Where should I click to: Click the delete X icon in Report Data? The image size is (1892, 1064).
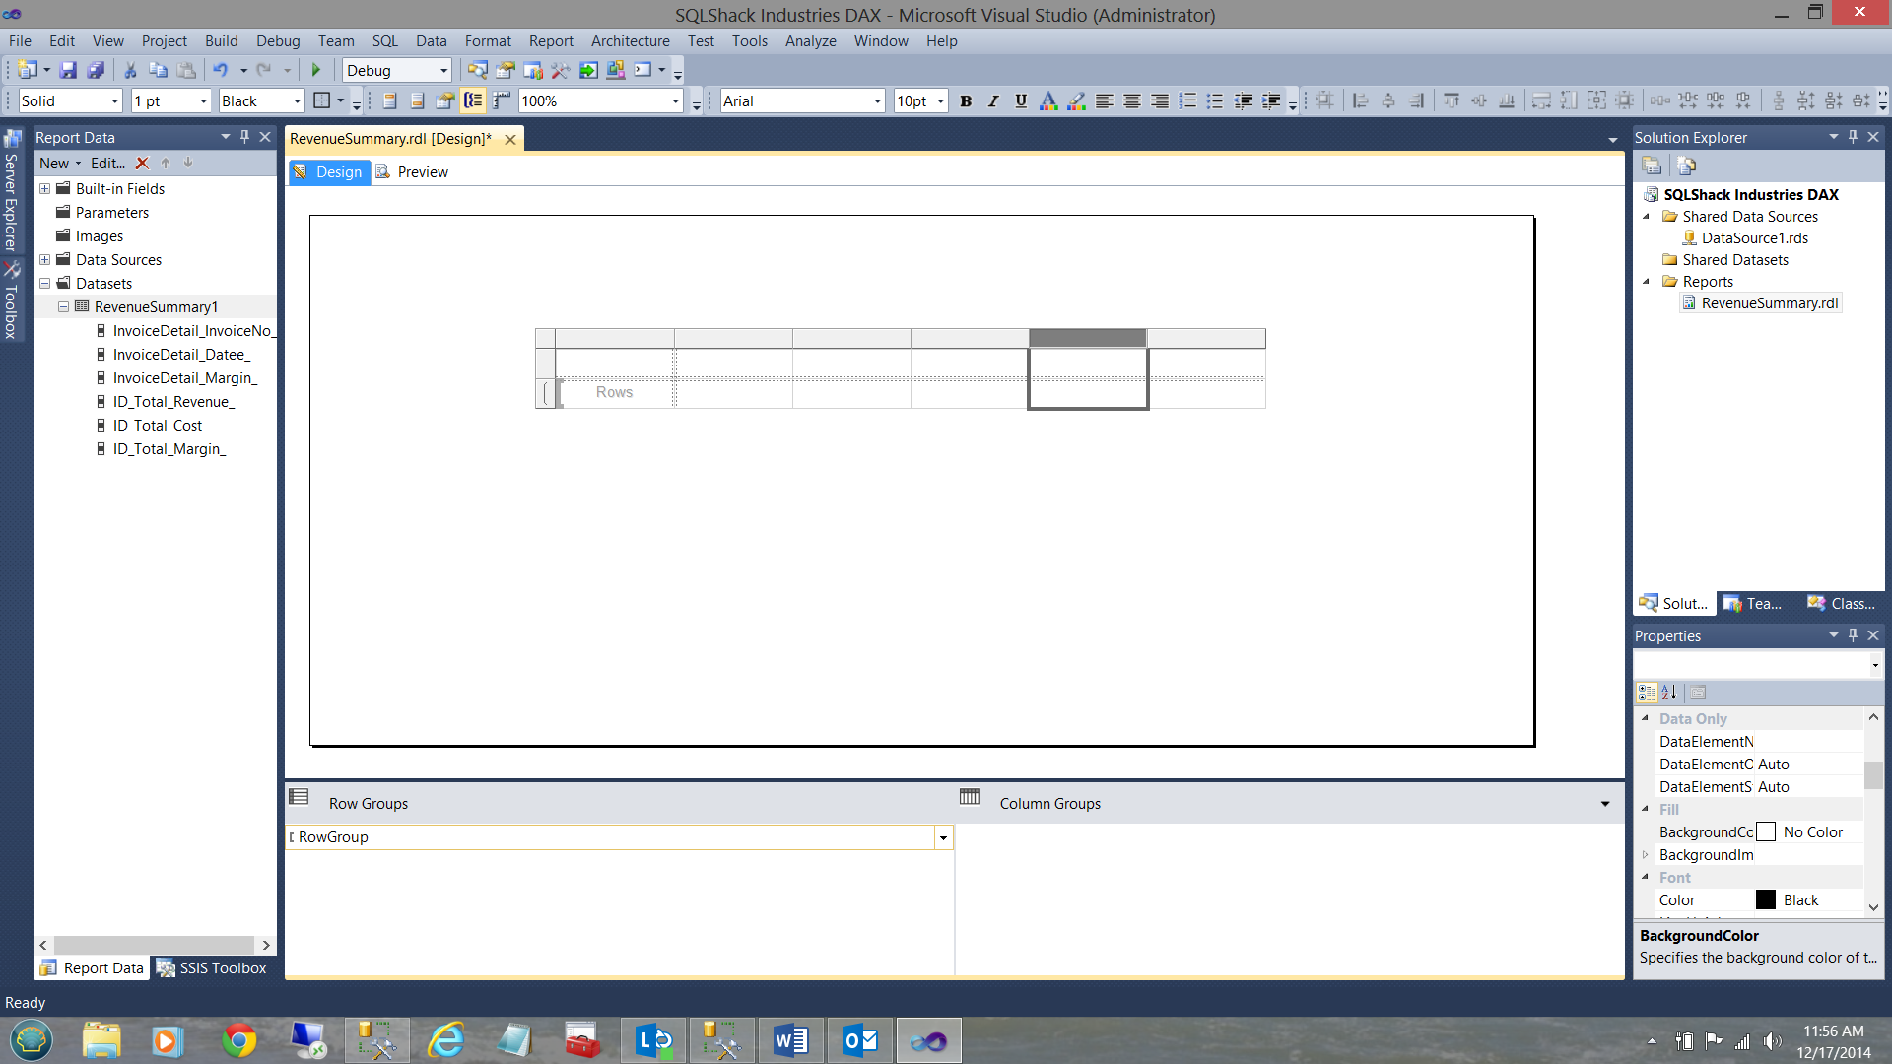tap(142, 164)
